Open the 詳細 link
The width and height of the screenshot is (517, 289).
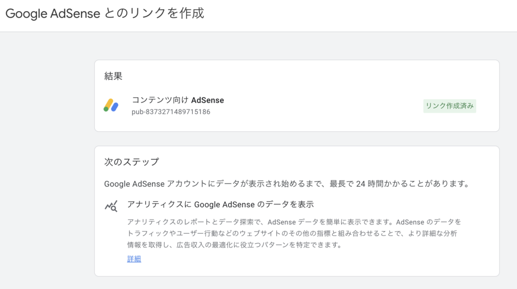coord(134,259)
